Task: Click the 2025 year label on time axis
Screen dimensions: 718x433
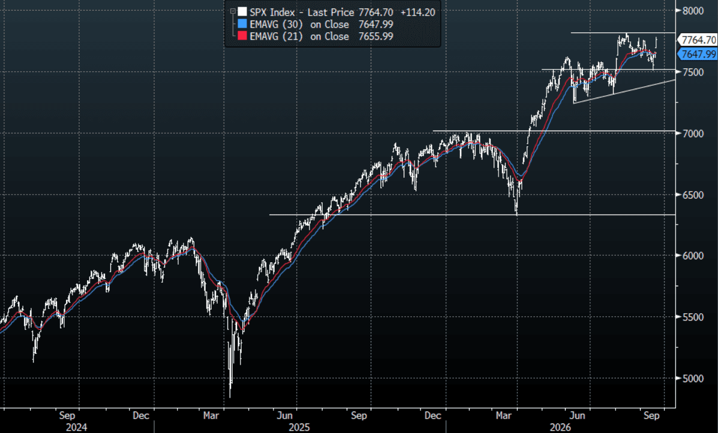Action: (x=299, y=427)
